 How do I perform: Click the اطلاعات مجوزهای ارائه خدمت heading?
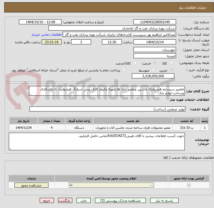coord(188,158)
